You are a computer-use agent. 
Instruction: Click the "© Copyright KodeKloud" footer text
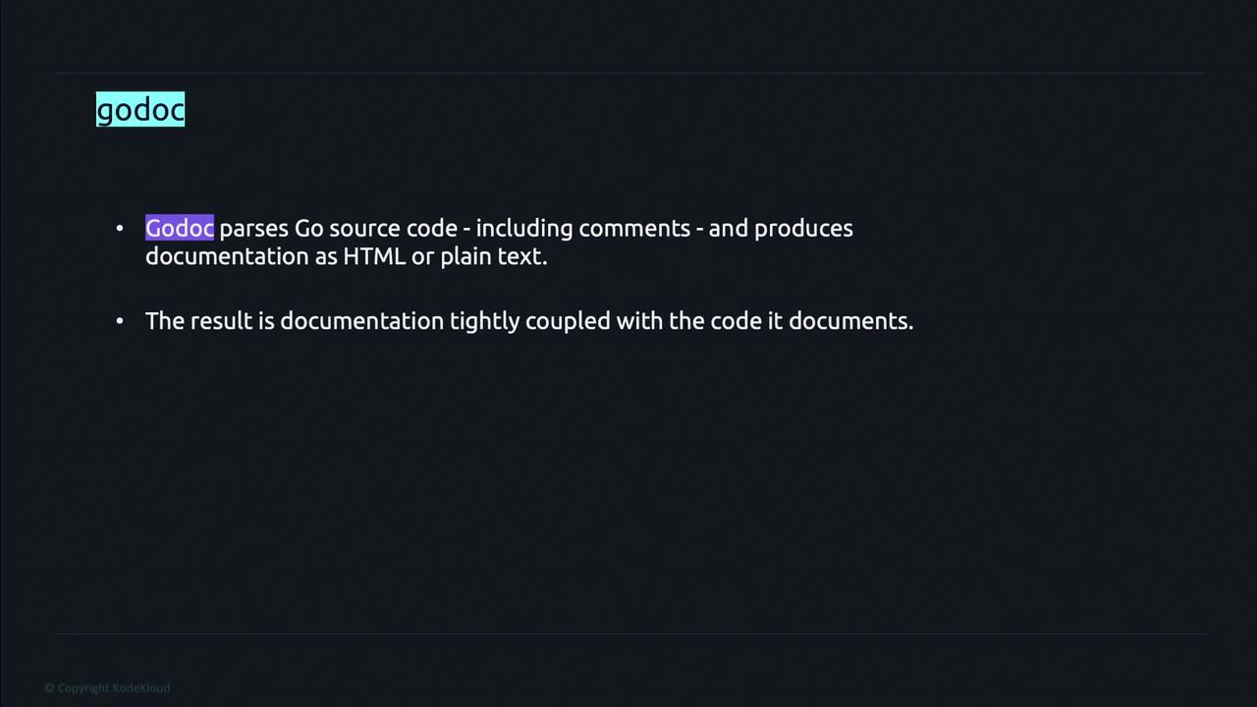pyautogui.click(x=107, y=688)
